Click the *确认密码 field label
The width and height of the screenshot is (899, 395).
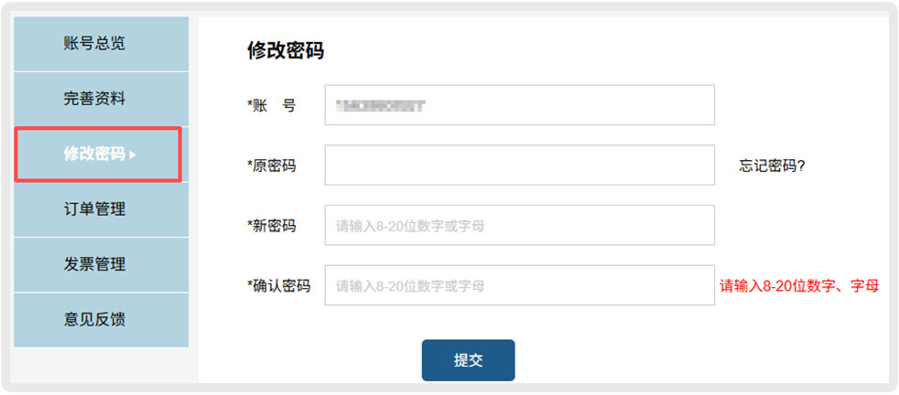[x=279, y=285]
